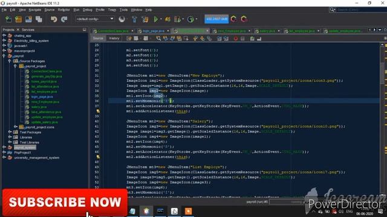The image size is (387, 217).
Task: Select the History view button
Action: (114, 39)
